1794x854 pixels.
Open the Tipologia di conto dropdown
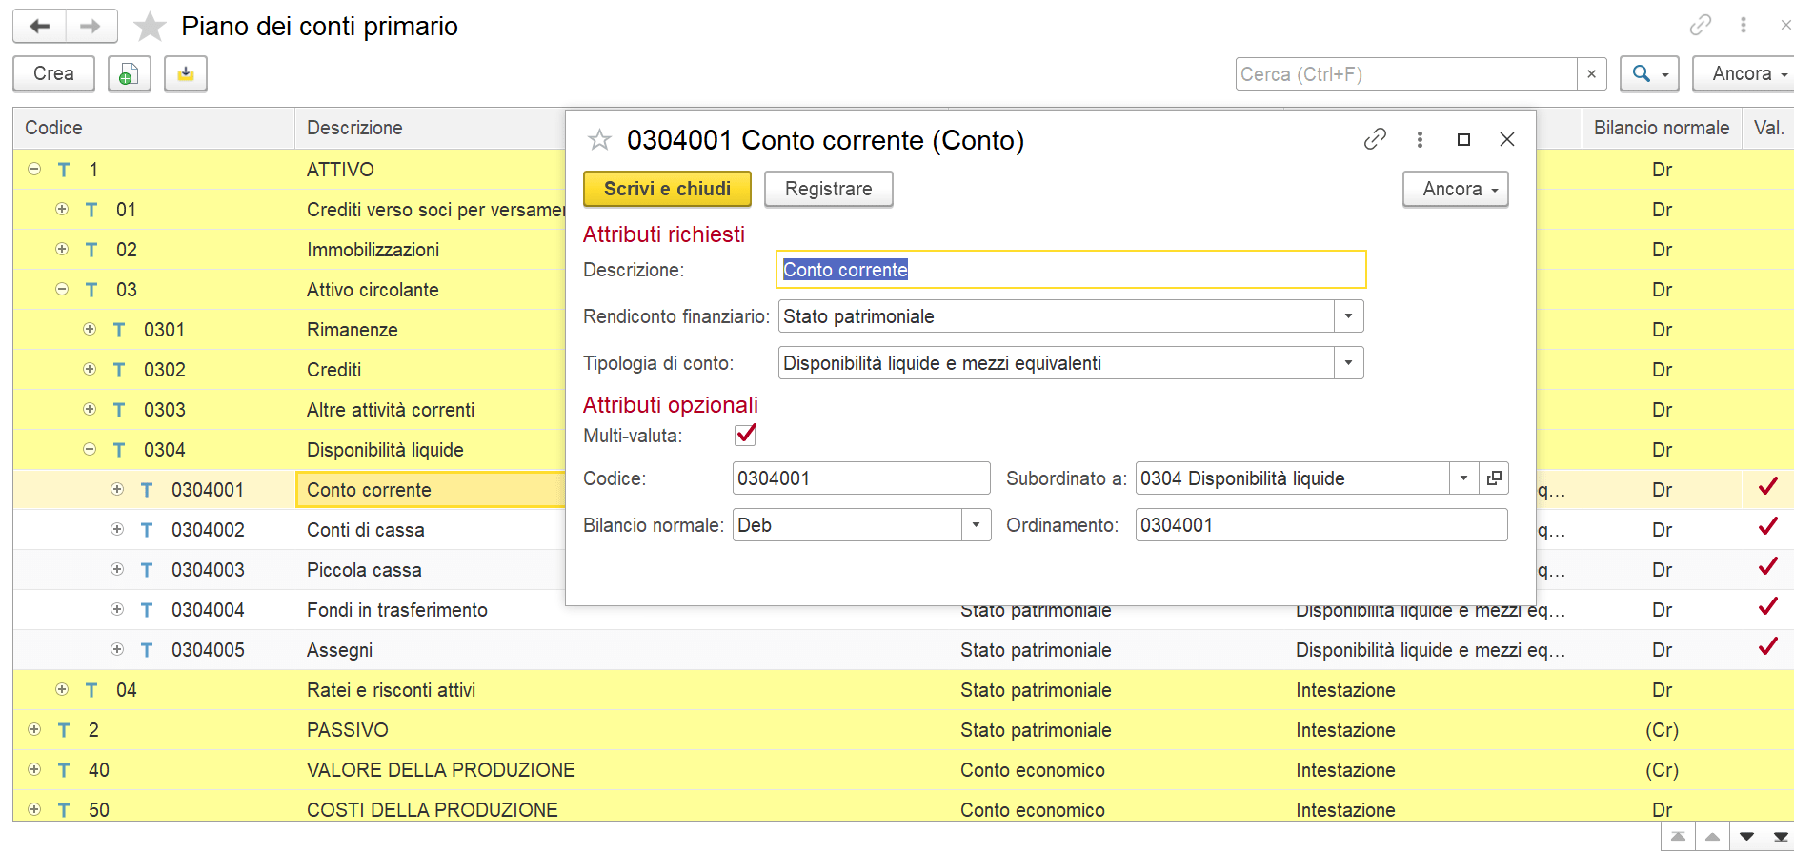pos(1348,363)
